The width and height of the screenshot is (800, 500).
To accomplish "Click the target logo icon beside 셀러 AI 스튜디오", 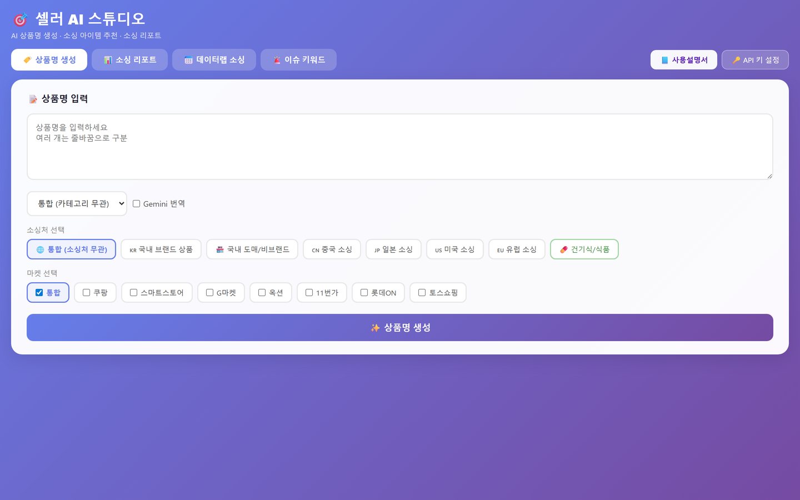I will click(x=20, y=19).
